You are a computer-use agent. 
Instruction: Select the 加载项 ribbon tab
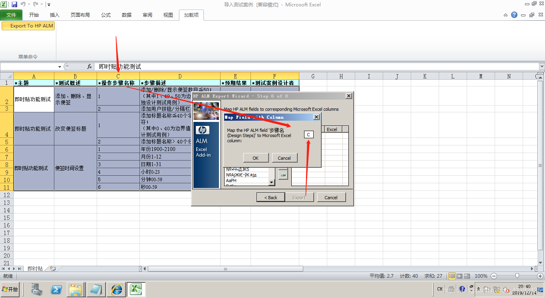click(191, 15)
